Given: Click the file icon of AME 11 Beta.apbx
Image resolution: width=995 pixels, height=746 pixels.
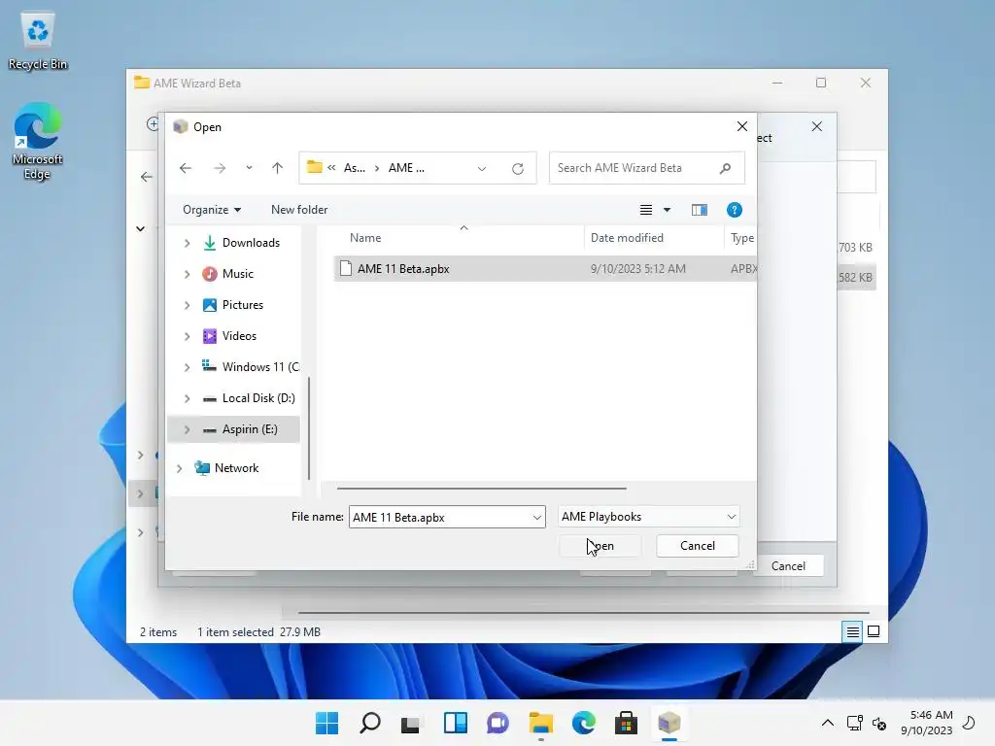Looking at the screenshot, I should click(x=346, y=269).
